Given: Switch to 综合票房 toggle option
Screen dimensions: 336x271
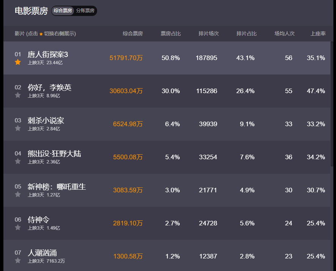Looking at the screenshot, I should click(63, 11).
